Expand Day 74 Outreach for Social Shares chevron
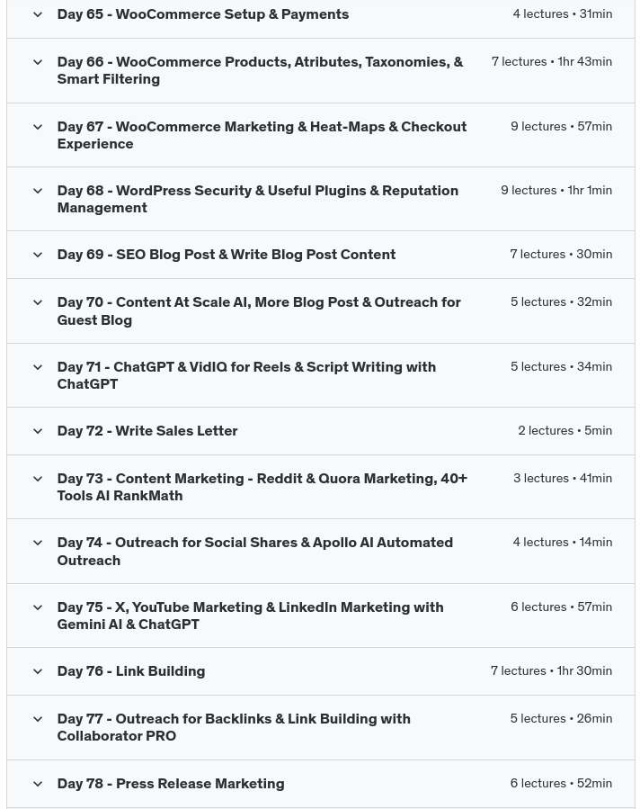Image resolution: width=640 pixels, height=809 pixels. [38, 543]
